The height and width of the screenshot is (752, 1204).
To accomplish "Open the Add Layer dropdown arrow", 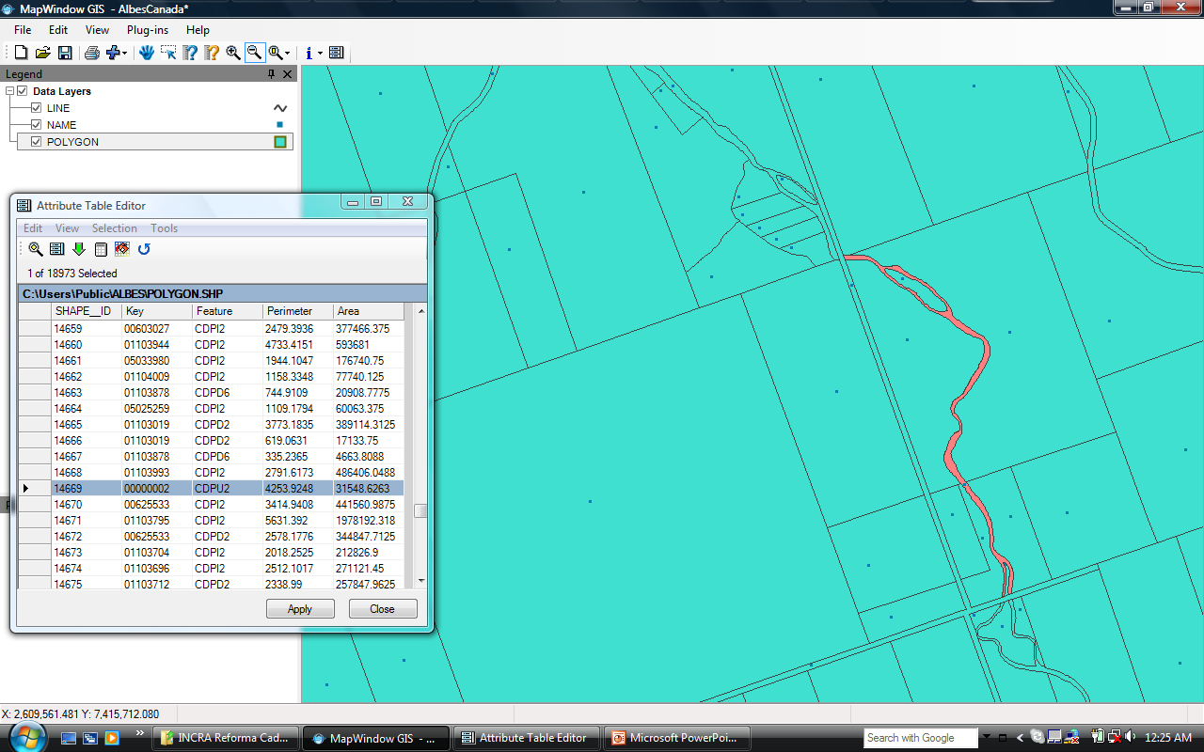I will pyautogui.click(x=124, y=54).
